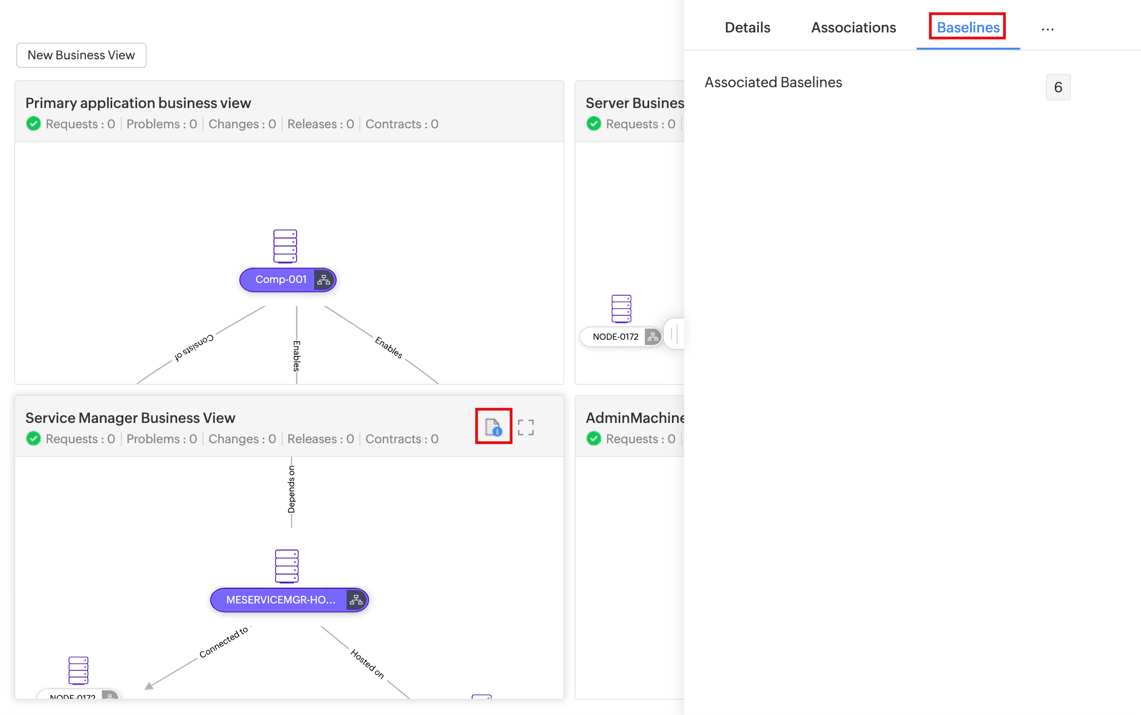Click server icon above MESERVICEMGR-HO node
1141x715 pixels.
[x=287, y=566]
